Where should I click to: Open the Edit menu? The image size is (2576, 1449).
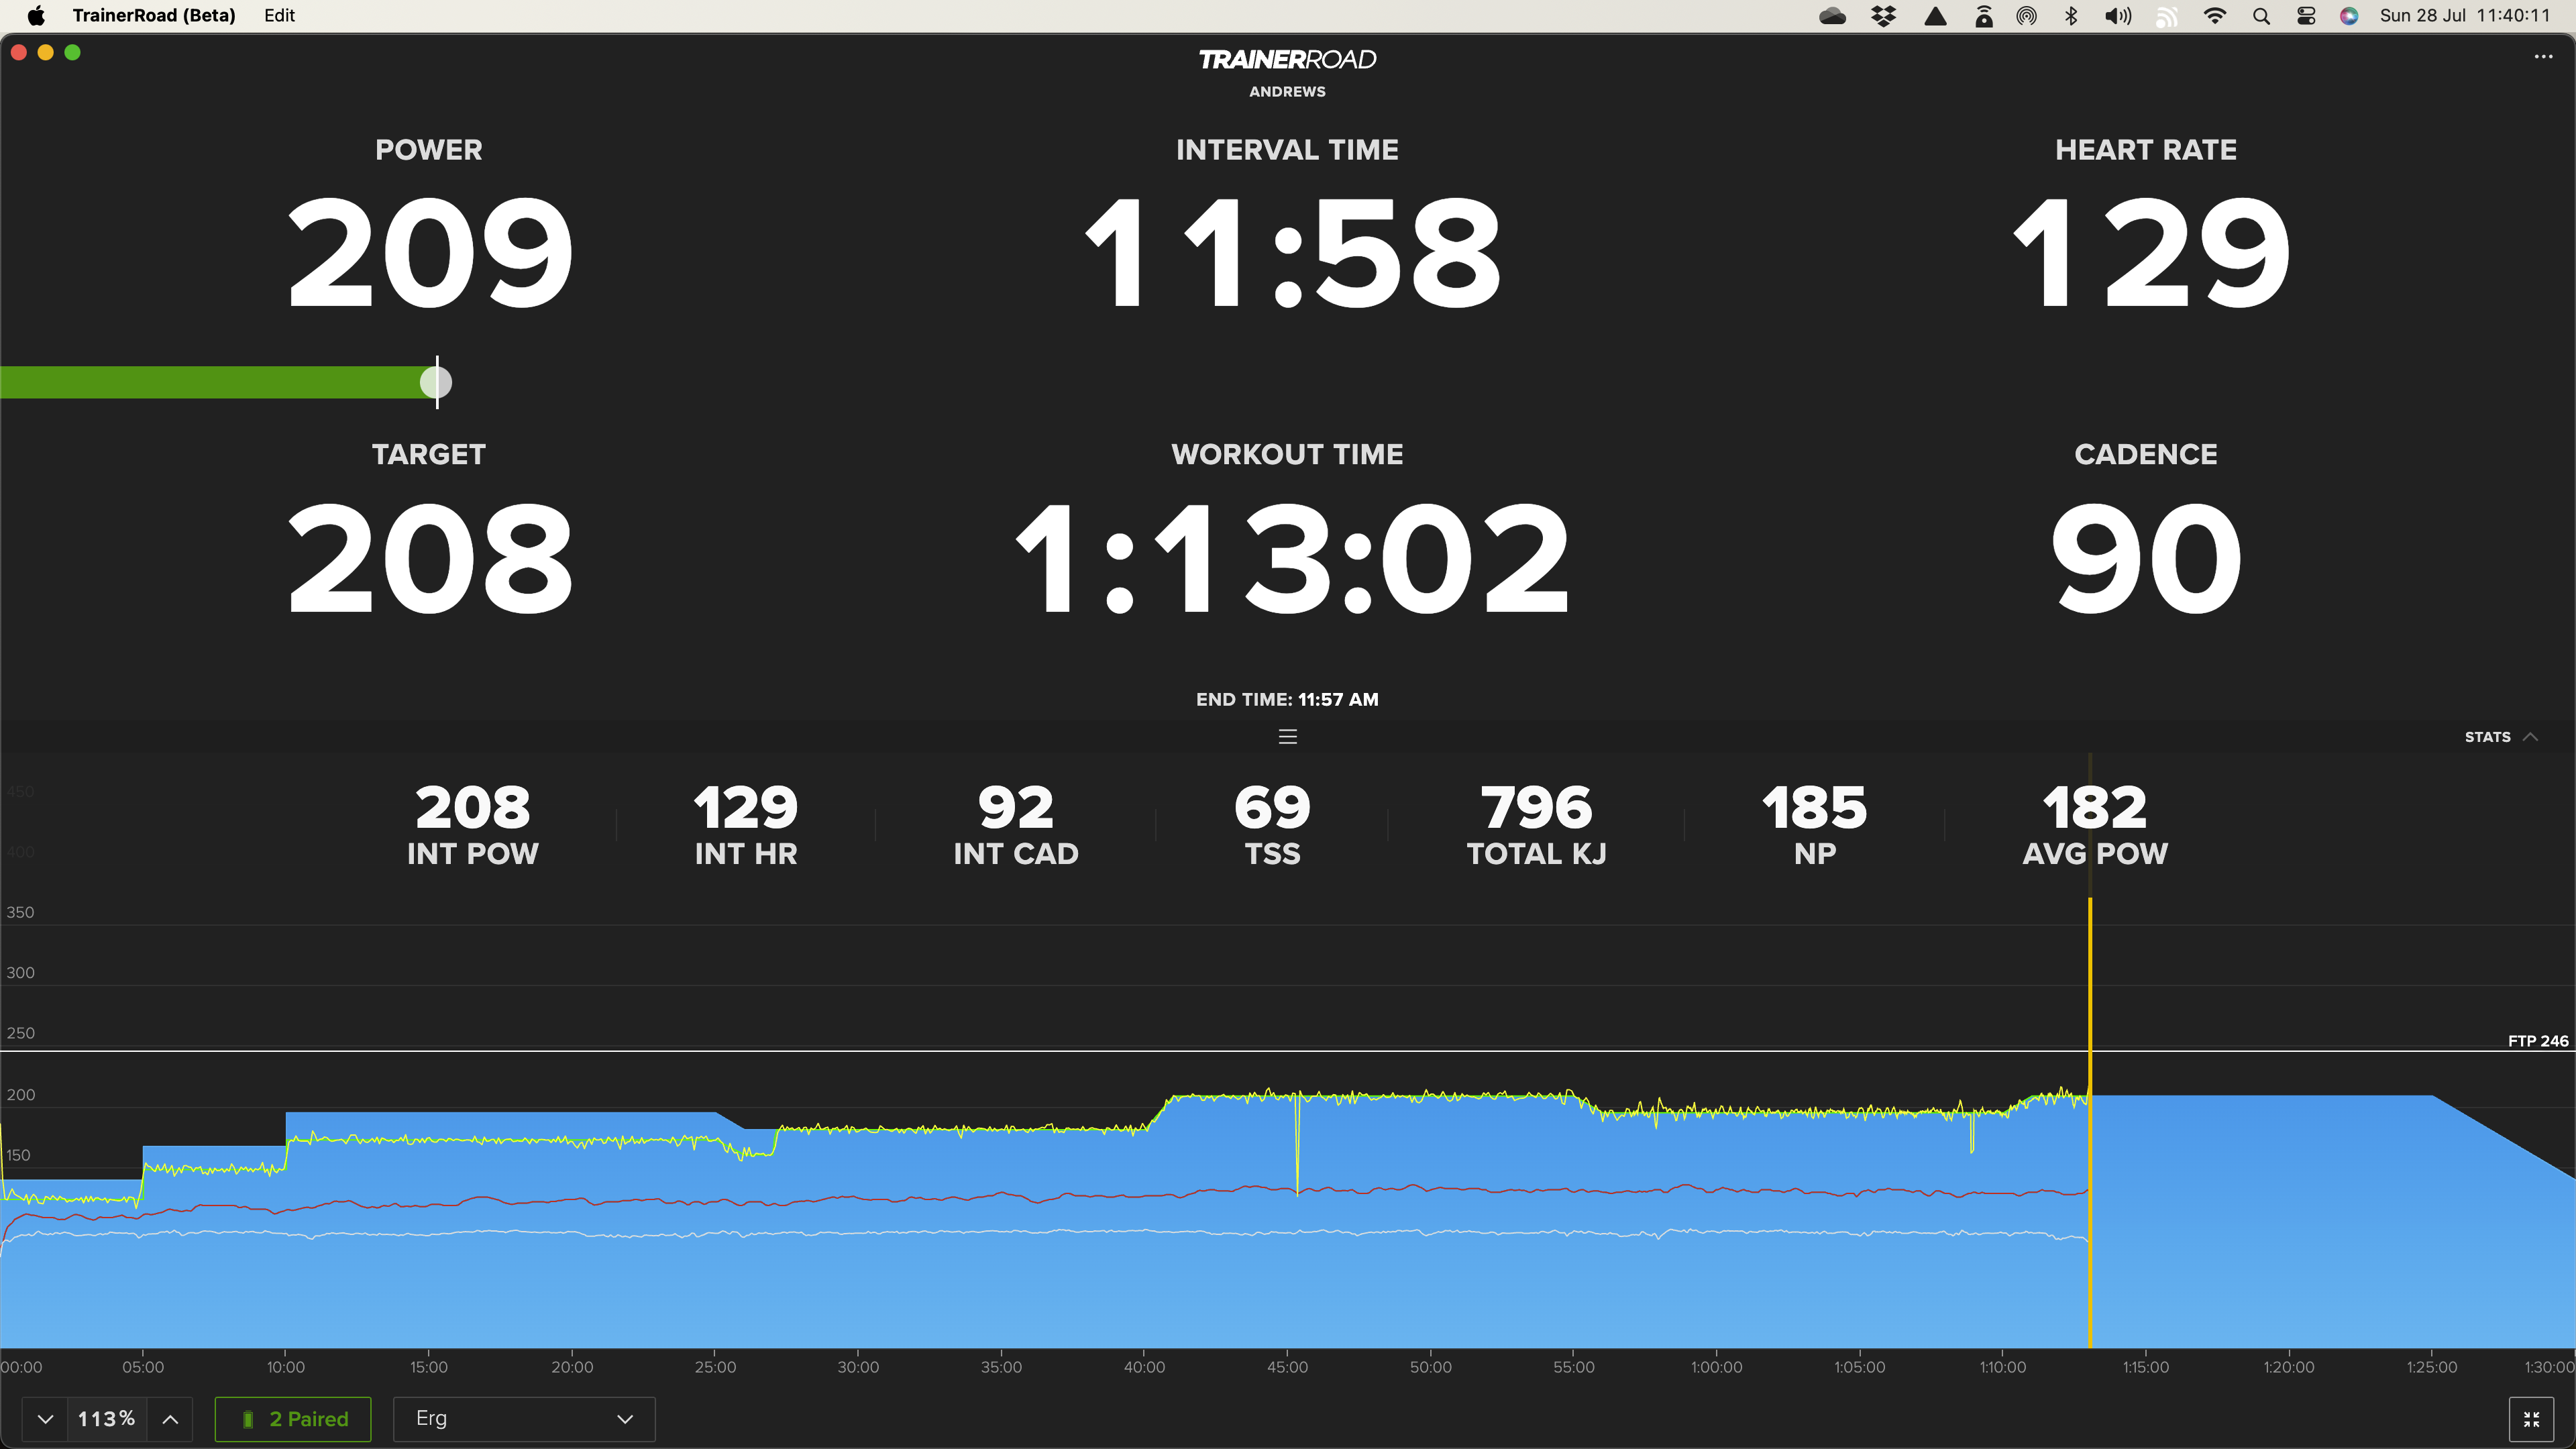[x=279, y=15]
